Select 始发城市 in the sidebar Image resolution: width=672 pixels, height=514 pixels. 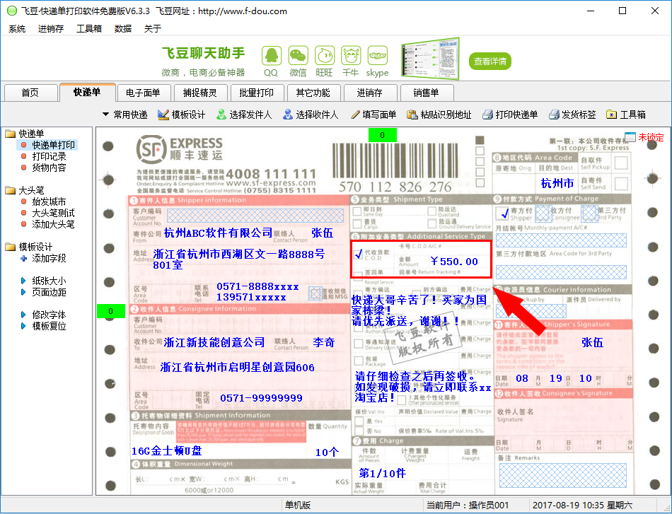tap(49, 201)
